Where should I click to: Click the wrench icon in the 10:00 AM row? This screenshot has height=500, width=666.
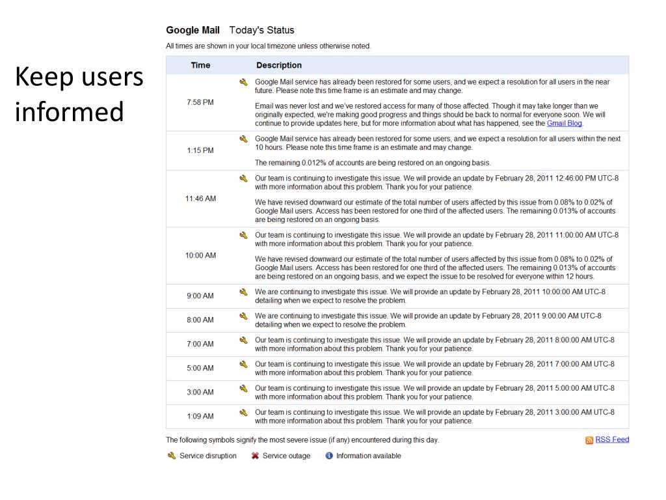(x=243, y=235)
